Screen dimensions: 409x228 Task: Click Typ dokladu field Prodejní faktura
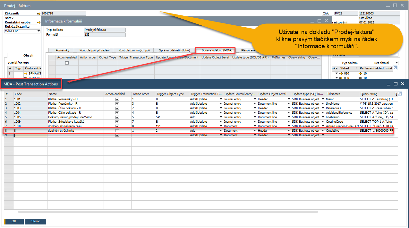(x=105, y=30)
